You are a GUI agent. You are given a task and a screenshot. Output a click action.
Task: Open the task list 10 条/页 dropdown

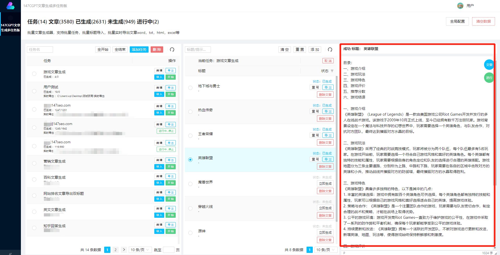pos(140,250)
